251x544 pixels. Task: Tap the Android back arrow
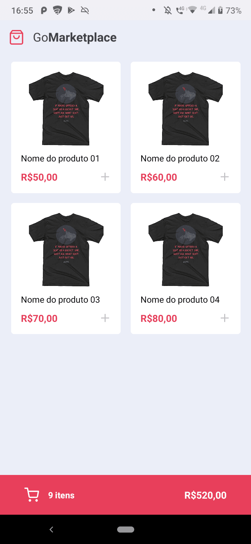pos(51,529)
